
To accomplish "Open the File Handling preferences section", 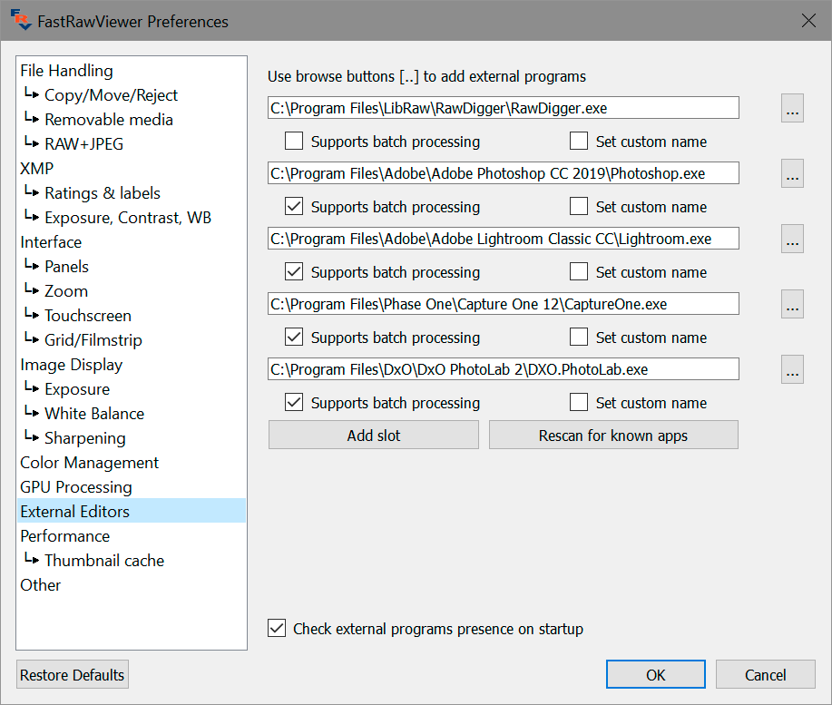I will pos(66,71).
